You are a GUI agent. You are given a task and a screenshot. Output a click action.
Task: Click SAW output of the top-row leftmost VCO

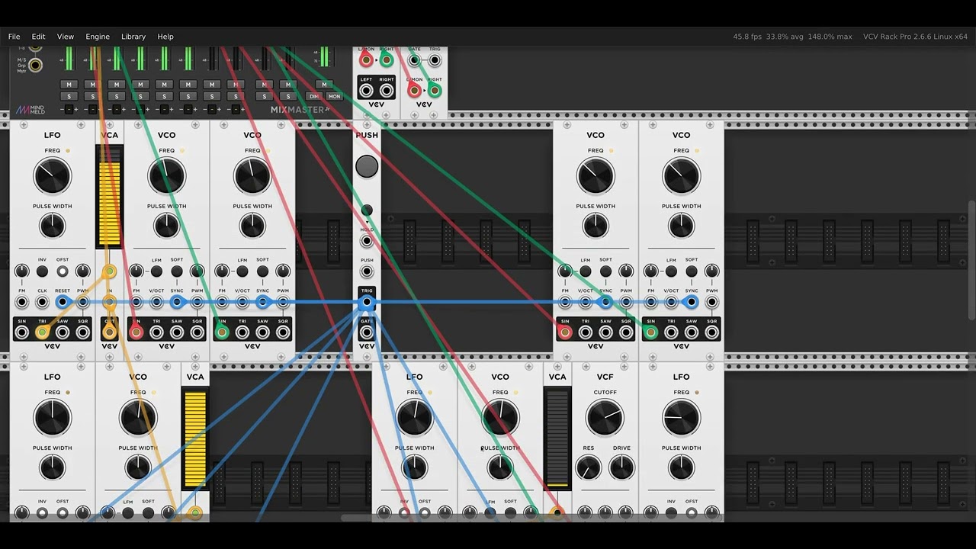[x=177, y=332]
